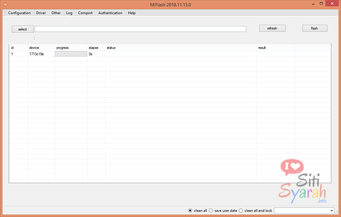This screenshot has width=341, height=217.
Task: Click the device column header
Action: point(41,48)
